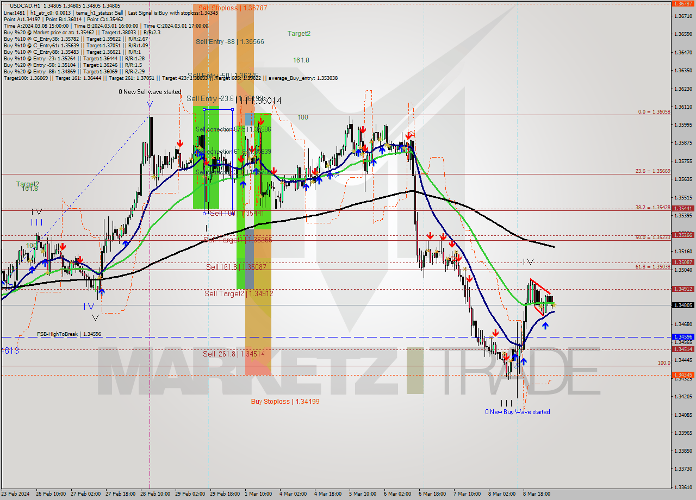696x500 pixels.
Task: Click the 1.33610 price axis value
Action: pyautogui.click(x=682, y=487)
